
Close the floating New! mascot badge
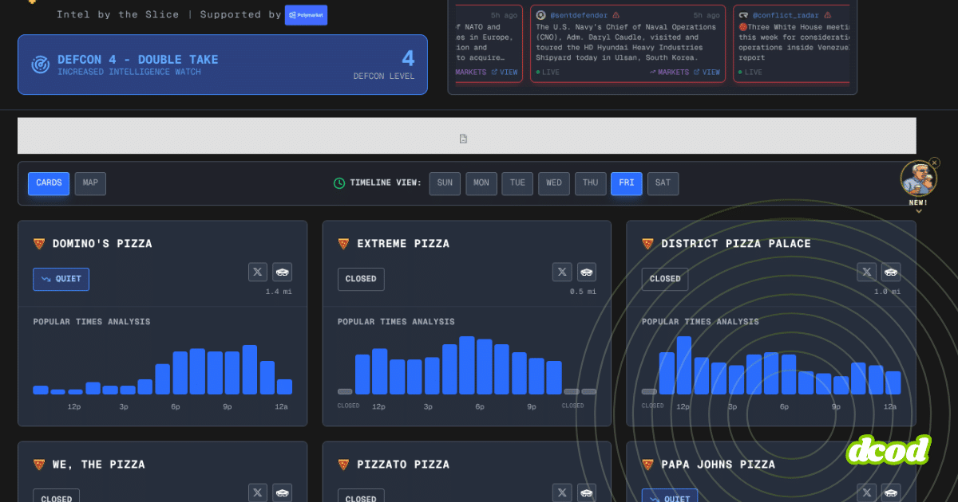click(x=935, y=163)
